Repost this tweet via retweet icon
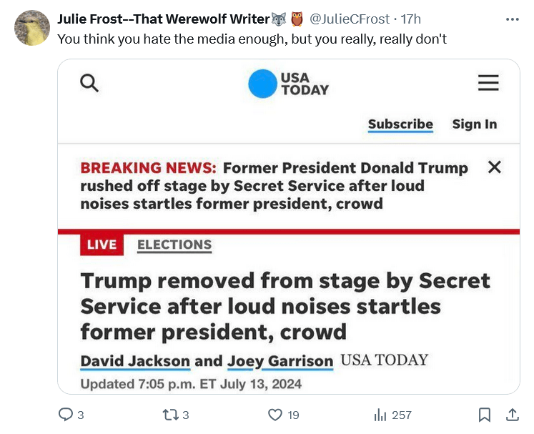 170,415
